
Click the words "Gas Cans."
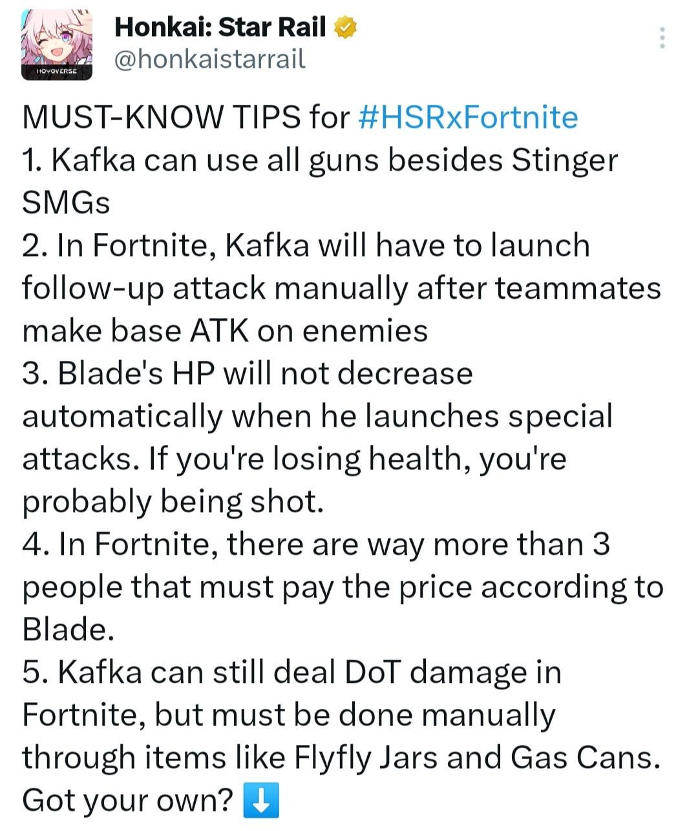[x=585, y=757]
